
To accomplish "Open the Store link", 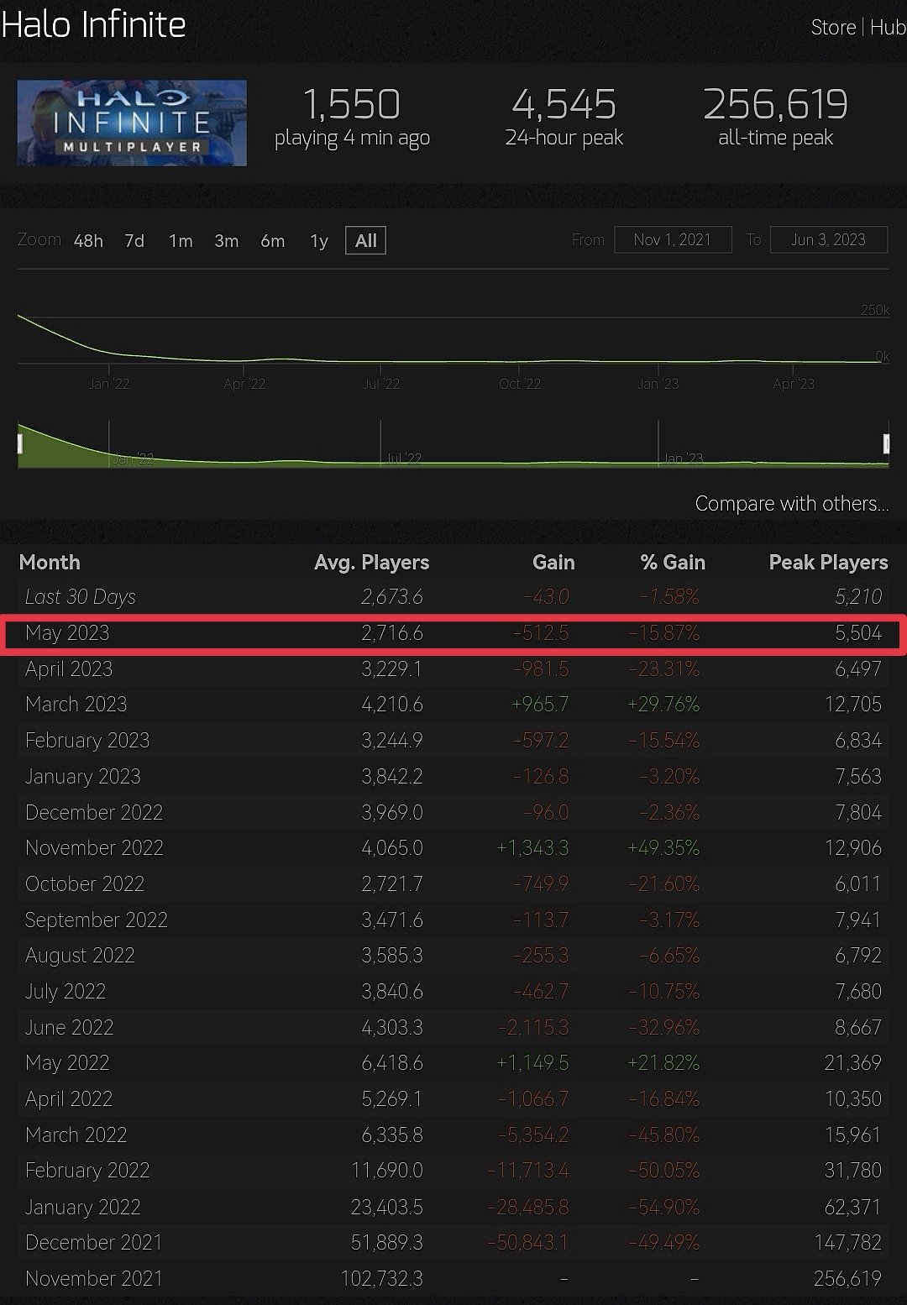I will pos(833,28).
